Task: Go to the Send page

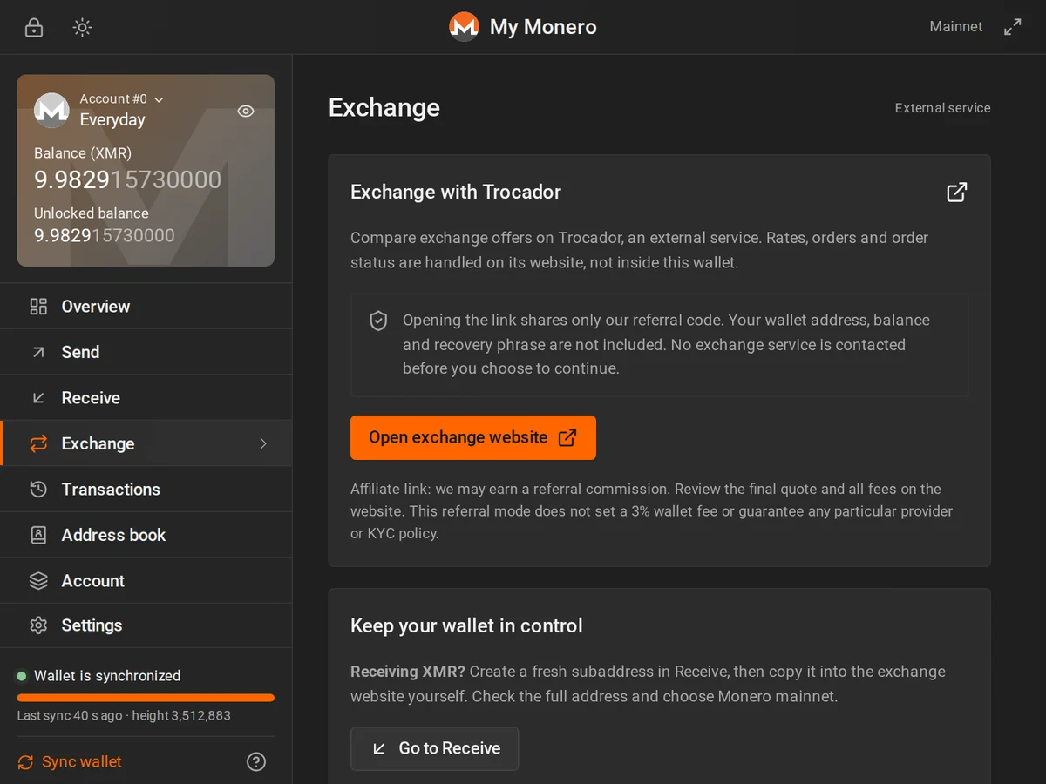Action: (146, 352)
